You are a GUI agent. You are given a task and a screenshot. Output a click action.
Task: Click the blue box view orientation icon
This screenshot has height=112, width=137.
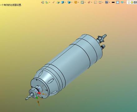[69, 2]
